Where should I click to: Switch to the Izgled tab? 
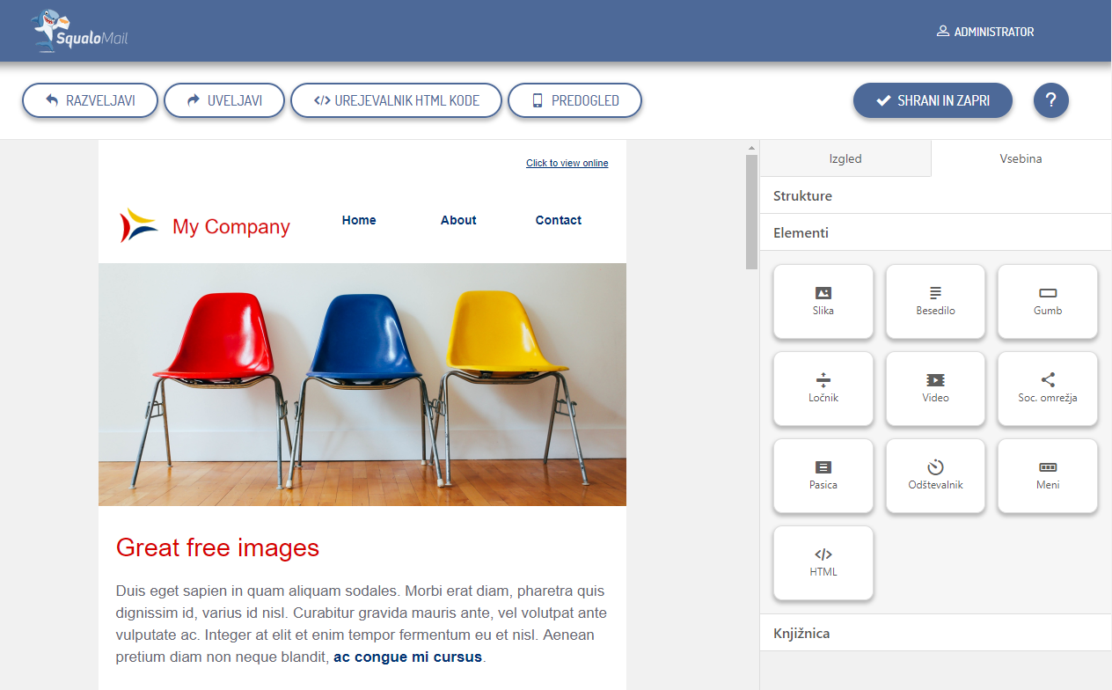pyautogui.click(x=845, y=158)
